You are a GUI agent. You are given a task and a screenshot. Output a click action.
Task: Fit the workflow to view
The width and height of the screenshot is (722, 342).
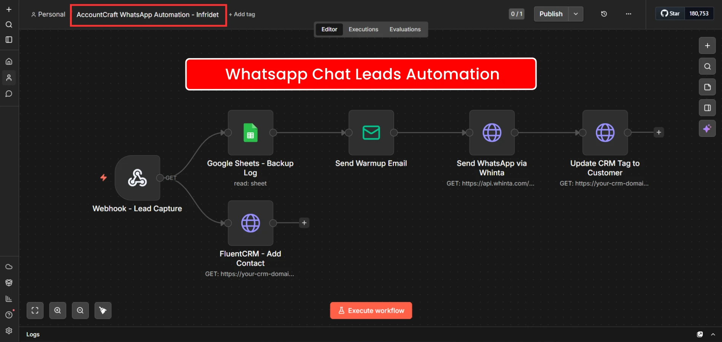click(35, 310)
